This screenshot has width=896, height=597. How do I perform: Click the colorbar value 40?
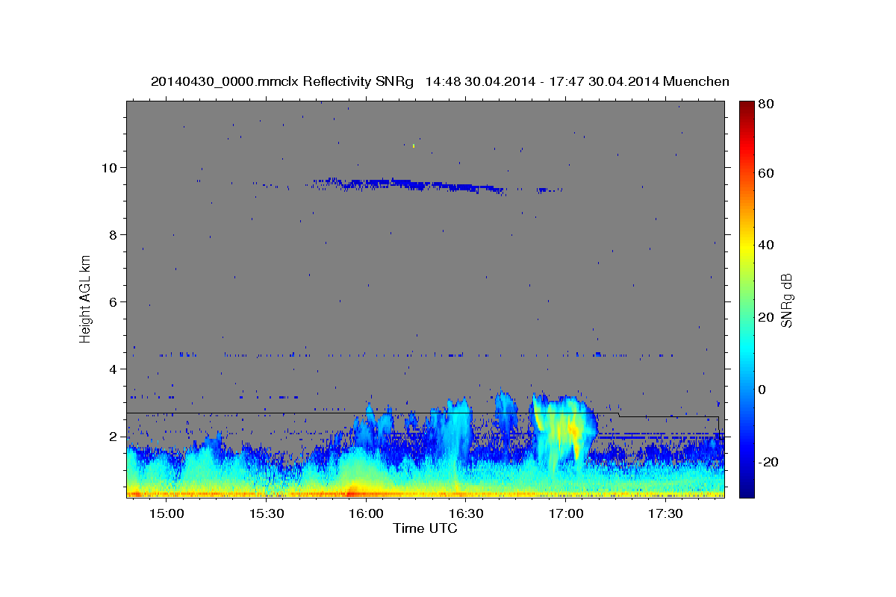pyautogui.click(x=765, y=245)
